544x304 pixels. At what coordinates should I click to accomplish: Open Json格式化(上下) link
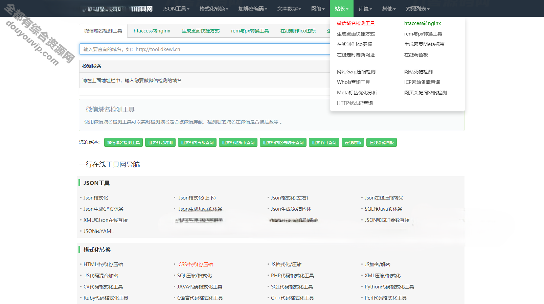click(x=197, y=198)
